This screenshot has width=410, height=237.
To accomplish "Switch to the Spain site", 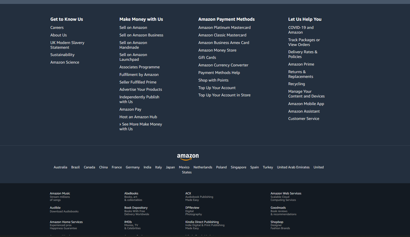I will [255, 167].
